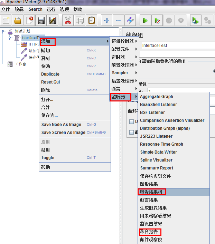Select Aggregate Graph listener

pyautogui.click(x=174, y=97)
